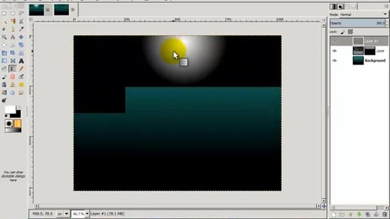Hide the Background layer
390x219 pixels.
click(335, 61)
